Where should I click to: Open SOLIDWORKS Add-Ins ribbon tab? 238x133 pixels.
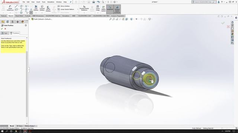tap(53, 16)
